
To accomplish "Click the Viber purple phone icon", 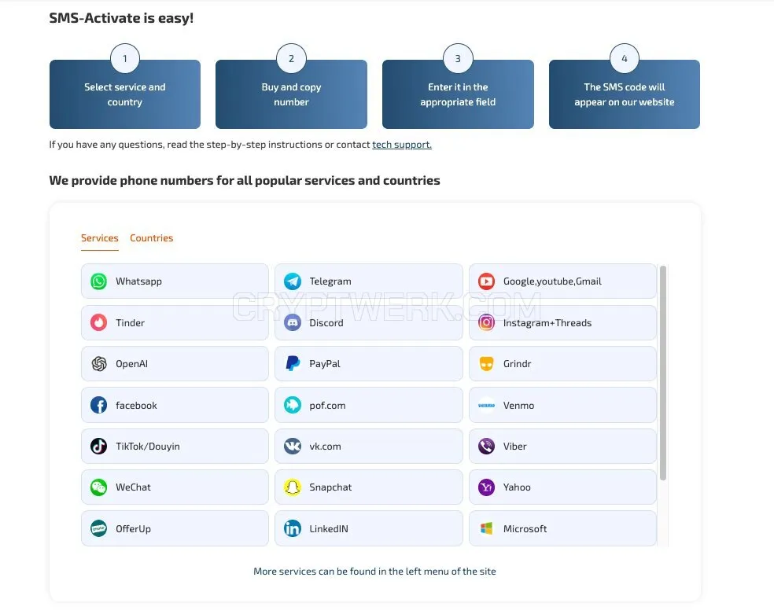I will (486, 447).
